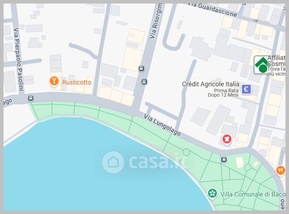Click the Prima Rata Dopo 12 Mesi text
Image resolution: width=289 pixels, height=214 pixels.
click(x=223, y=93)
